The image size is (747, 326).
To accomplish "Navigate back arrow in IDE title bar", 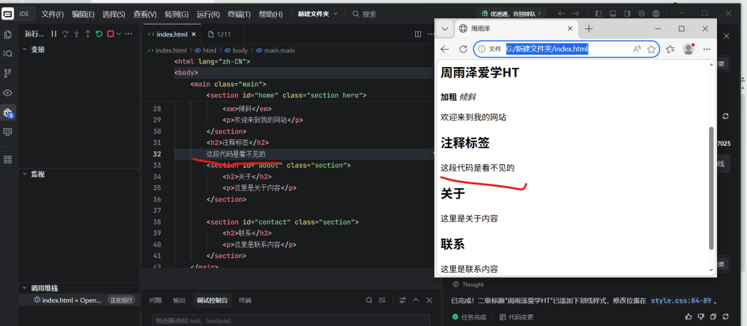I will pos(562,14).
